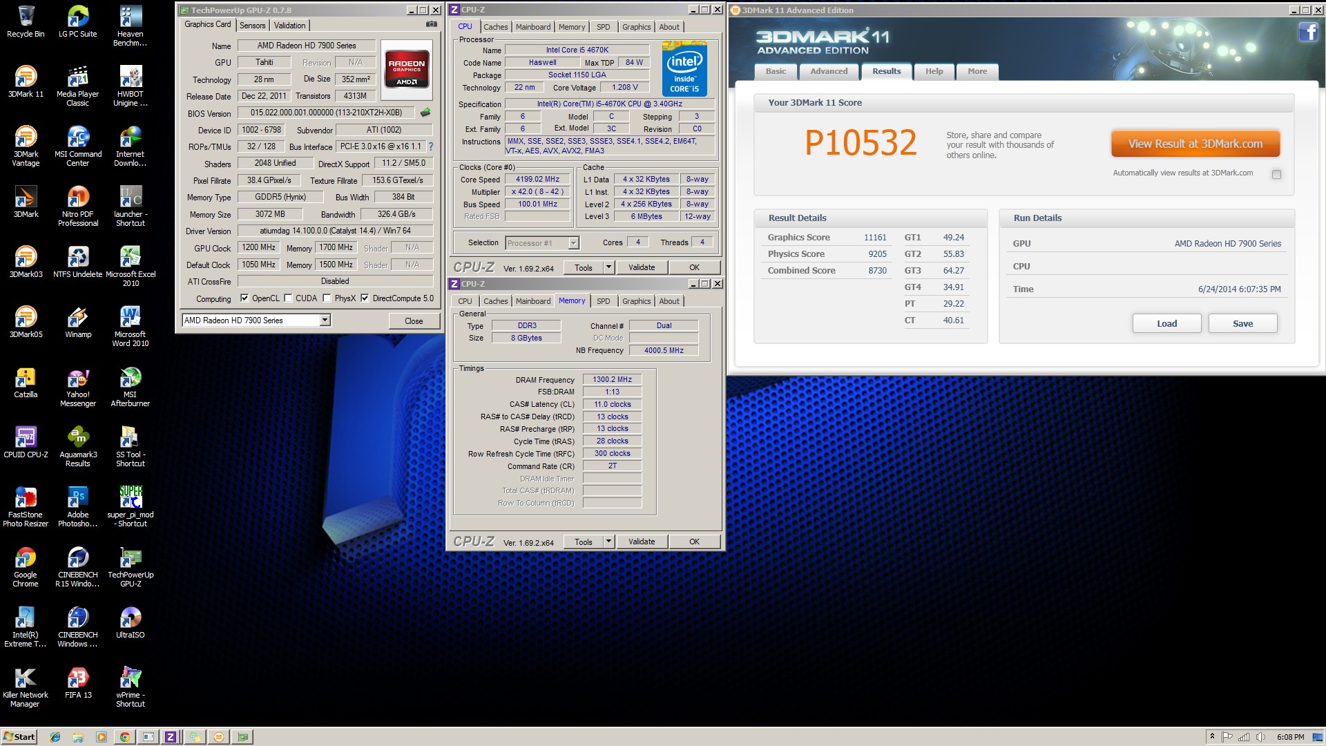The width and height of the screenshot is (1326, 746).
Task: Open the NTFS Undelete desktop icon
Action: 78,262
